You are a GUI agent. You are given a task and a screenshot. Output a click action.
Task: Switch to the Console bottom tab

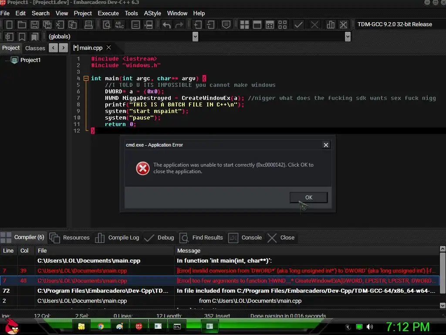(245, 238)
